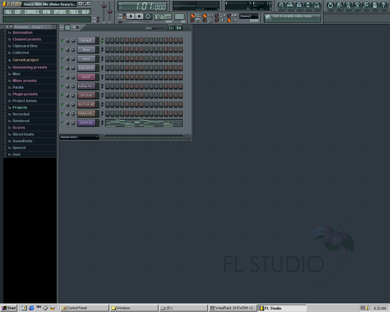Mute the WASP channel via green LED

tap(62, 77)
